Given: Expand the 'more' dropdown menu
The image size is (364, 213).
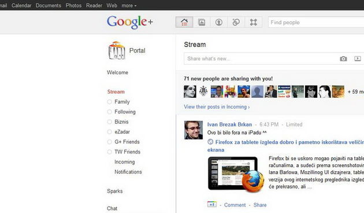Looking at the screenshot, I should (x=129, y=5).
